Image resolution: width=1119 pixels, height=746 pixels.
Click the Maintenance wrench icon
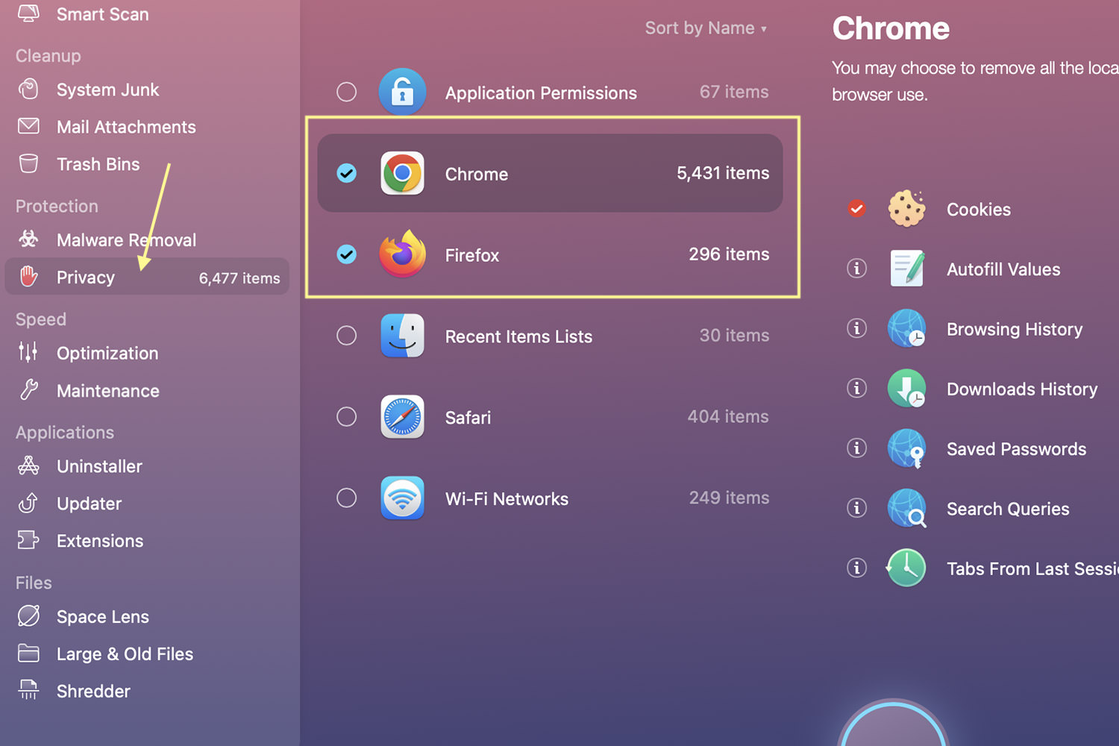[x=28, y=390]
